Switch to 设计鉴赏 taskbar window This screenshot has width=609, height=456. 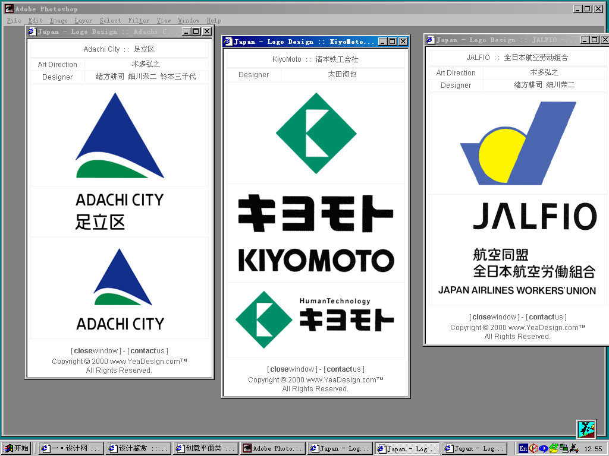point(138,448)
